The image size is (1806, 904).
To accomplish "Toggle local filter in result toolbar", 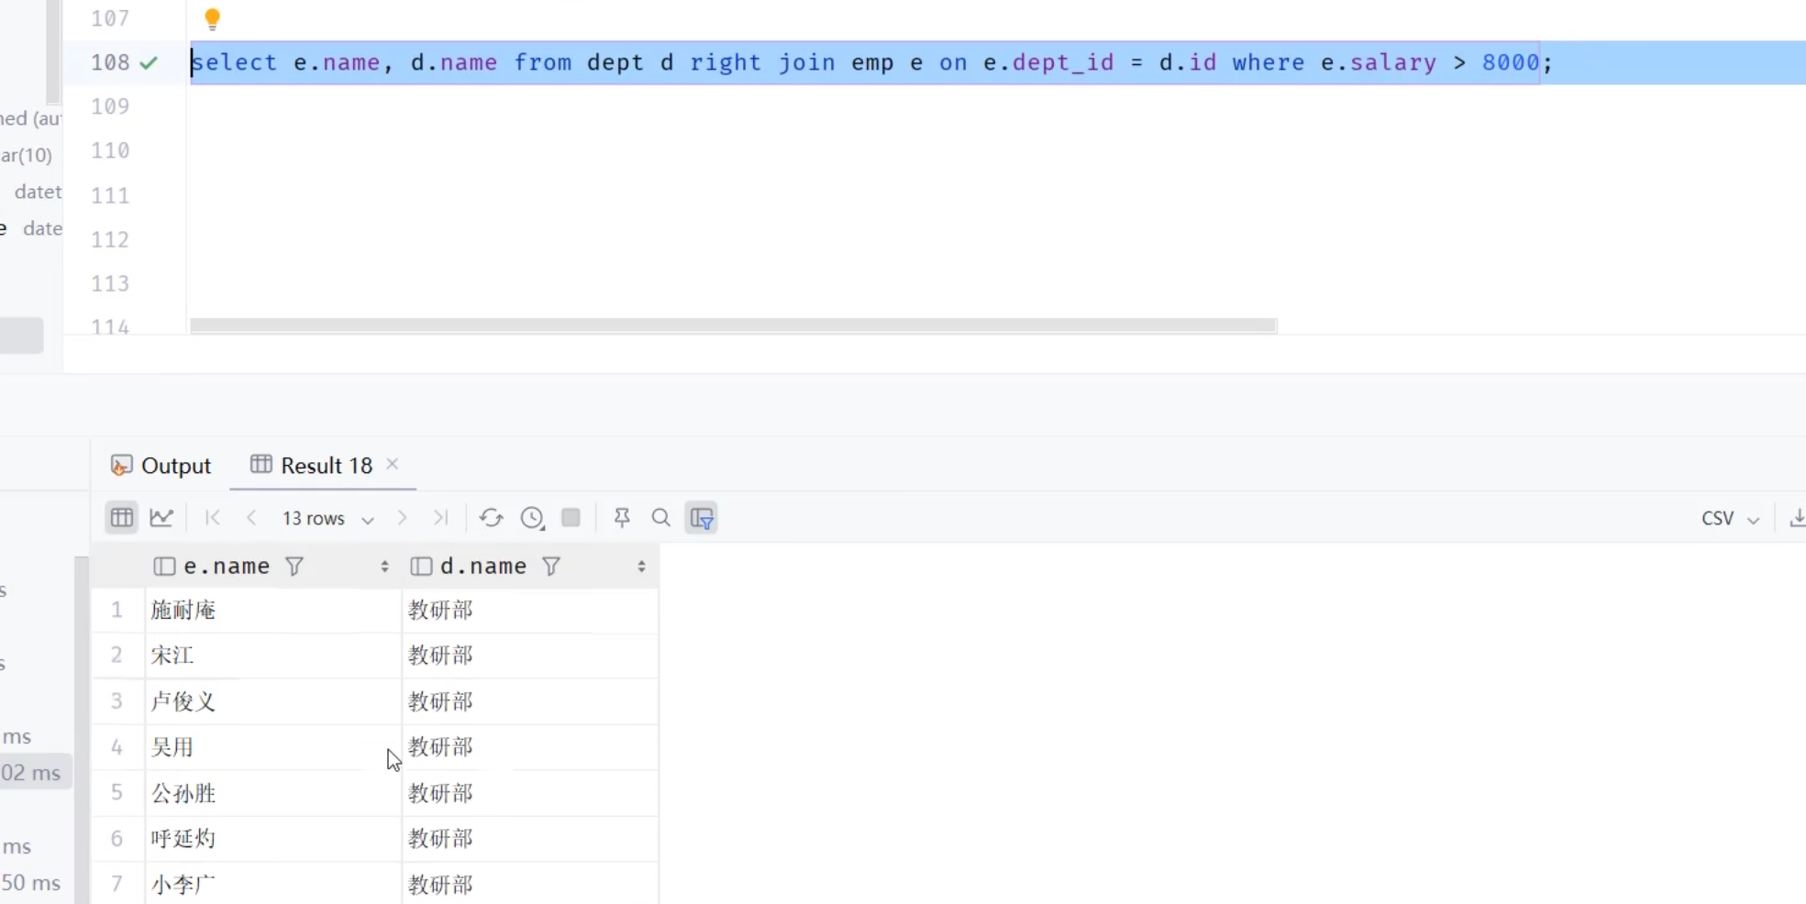I will (x=702, y=518).
